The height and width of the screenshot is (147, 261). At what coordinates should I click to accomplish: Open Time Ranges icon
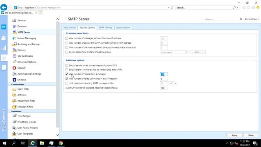14,116
